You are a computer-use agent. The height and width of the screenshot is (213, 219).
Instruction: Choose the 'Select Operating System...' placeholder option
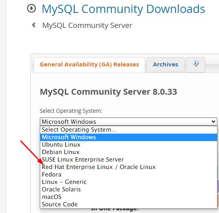point(129,130)
